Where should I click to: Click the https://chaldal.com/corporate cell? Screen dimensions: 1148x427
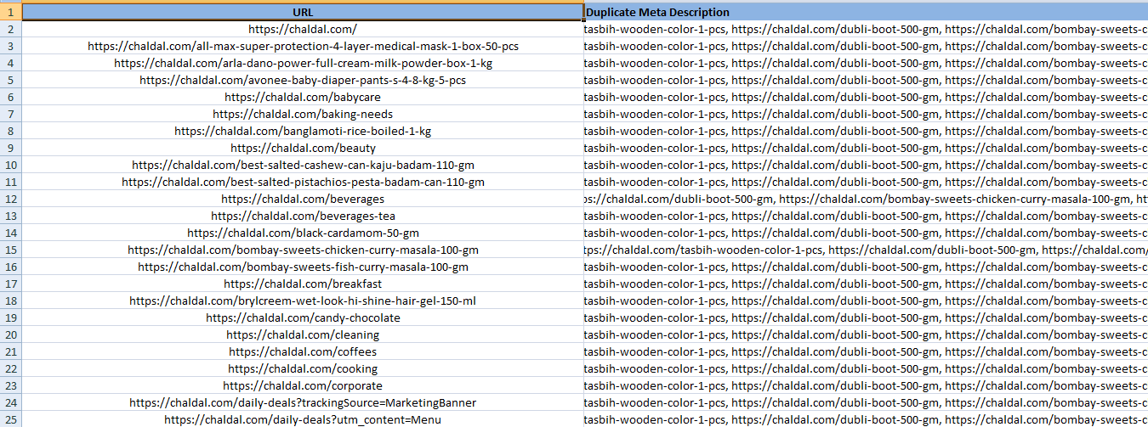point(303,385)
